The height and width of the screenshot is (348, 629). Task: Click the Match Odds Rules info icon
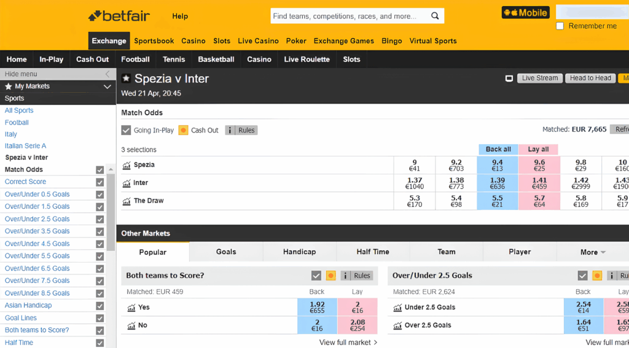pyautogui.click(x=230, y=130)
